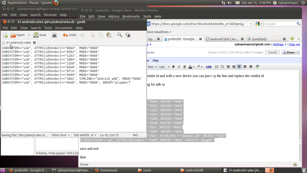Click the Open file button in gedit
307x173 pixels.
coord(18,35)
